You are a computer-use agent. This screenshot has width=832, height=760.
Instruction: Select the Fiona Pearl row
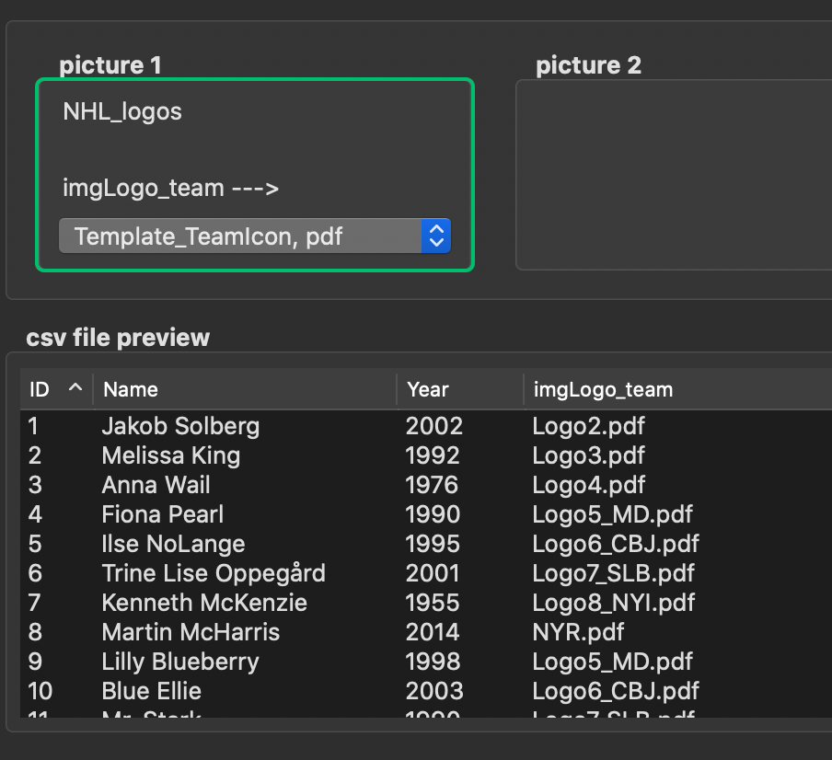[426, 514]
